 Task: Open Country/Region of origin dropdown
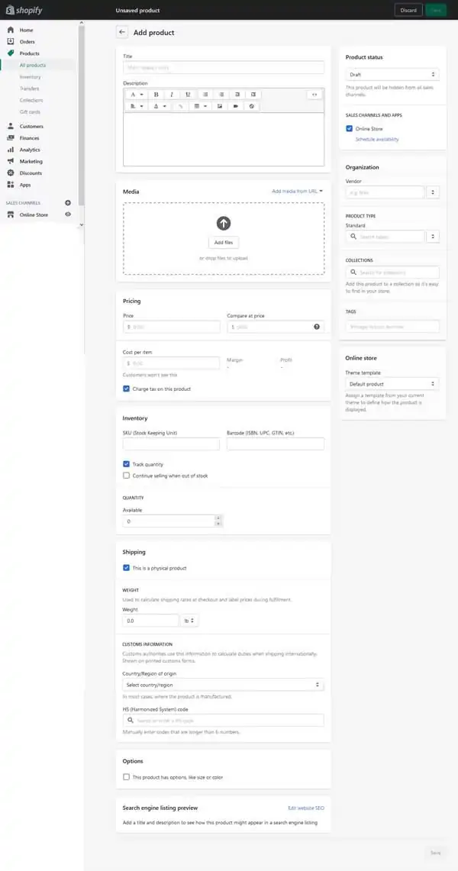(223, 685)
